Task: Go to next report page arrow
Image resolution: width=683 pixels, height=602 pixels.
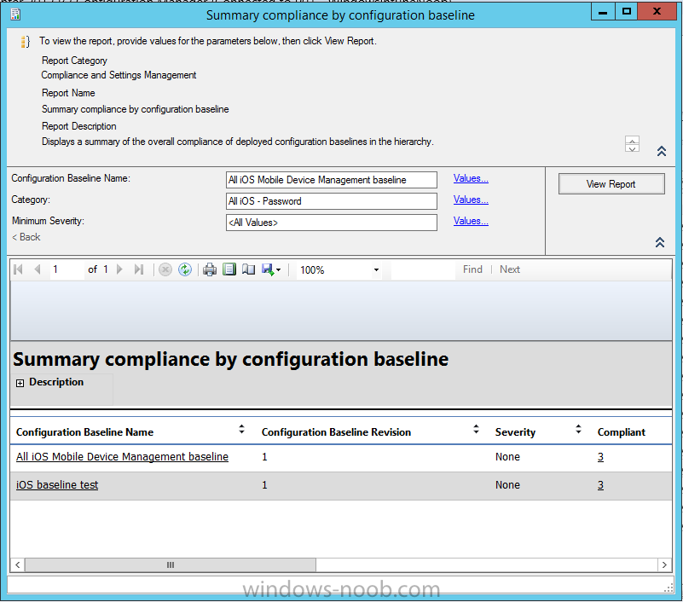Action: [x=119, y=269]
